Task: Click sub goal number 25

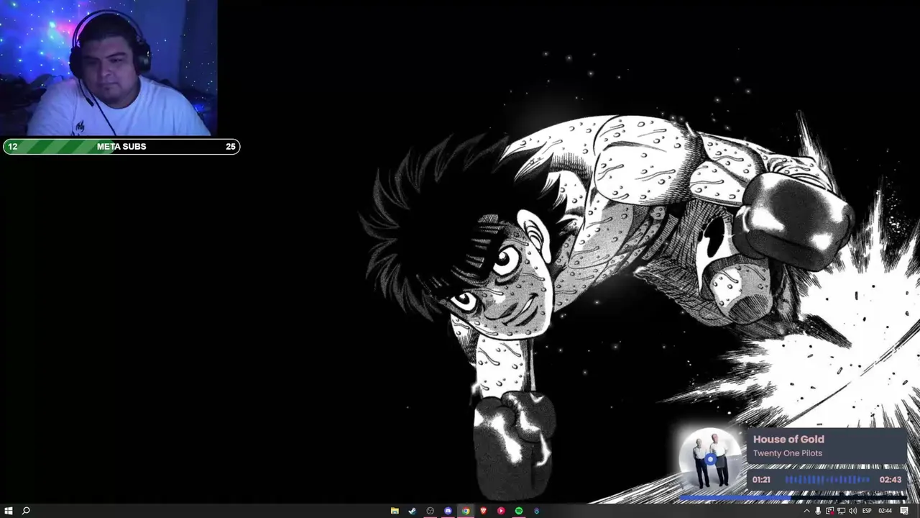Action: [x=230, y=147]
